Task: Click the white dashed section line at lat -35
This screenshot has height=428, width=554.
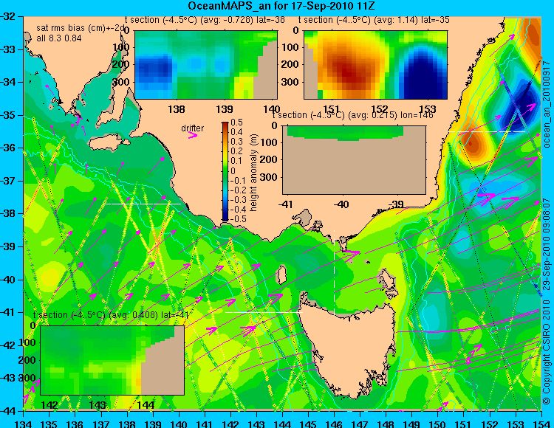Action: 488,131
